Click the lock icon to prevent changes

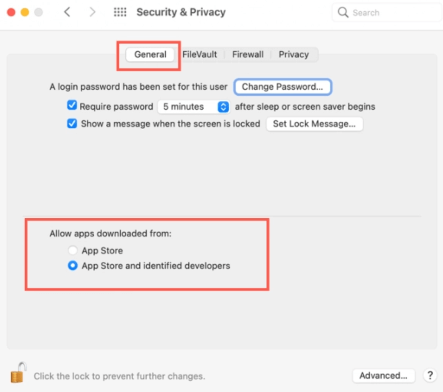pos(18,373)
